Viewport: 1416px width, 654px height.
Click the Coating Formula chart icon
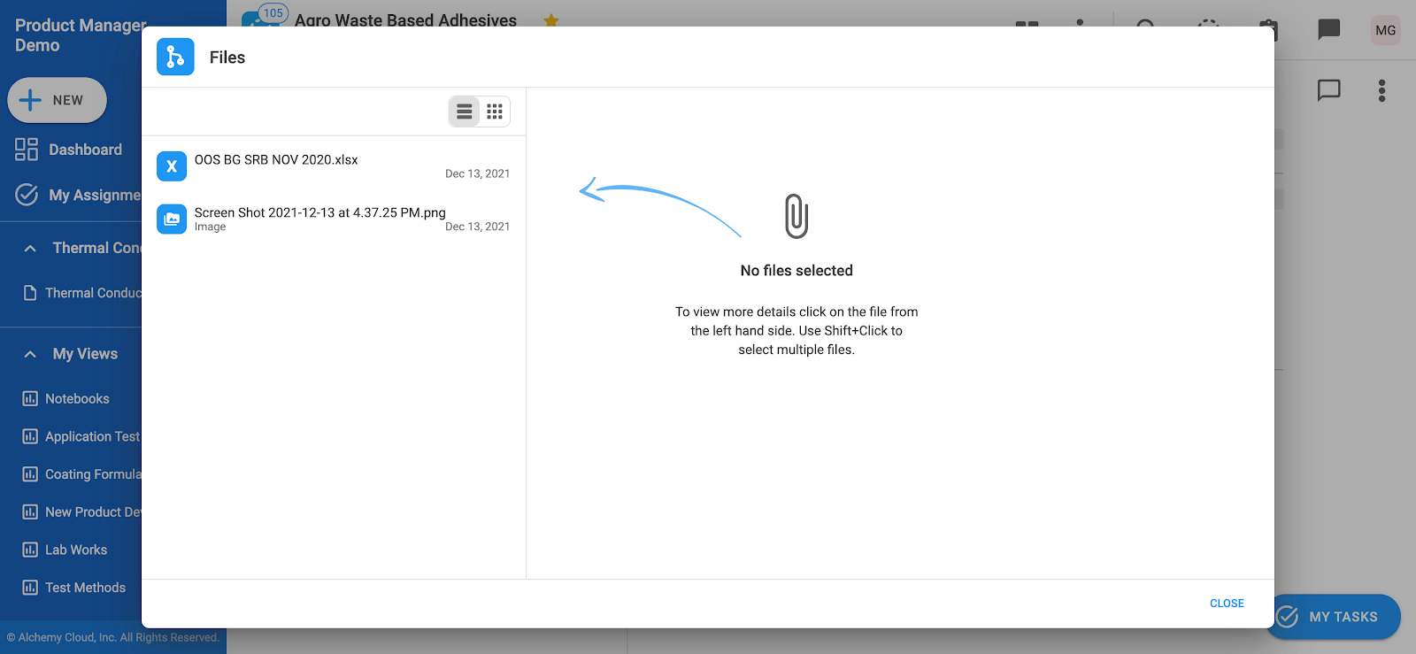tap(30, 474)
